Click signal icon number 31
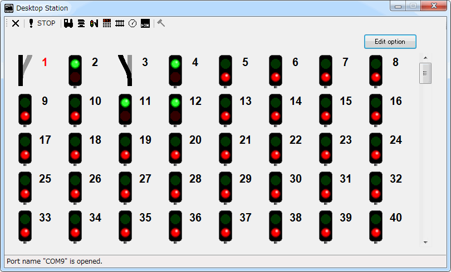Screen dimensions: 451x272 pos(326,188)
